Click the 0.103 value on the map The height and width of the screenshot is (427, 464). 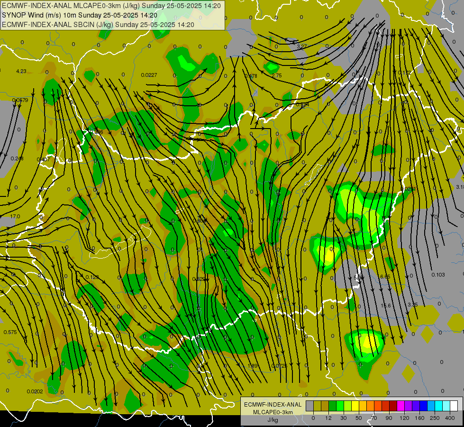pyautogui.click(x=438, y=275)
